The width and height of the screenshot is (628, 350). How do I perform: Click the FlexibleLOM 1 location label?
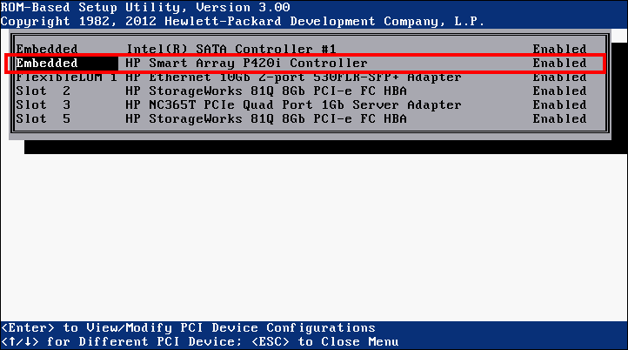(x=66, y=77)
